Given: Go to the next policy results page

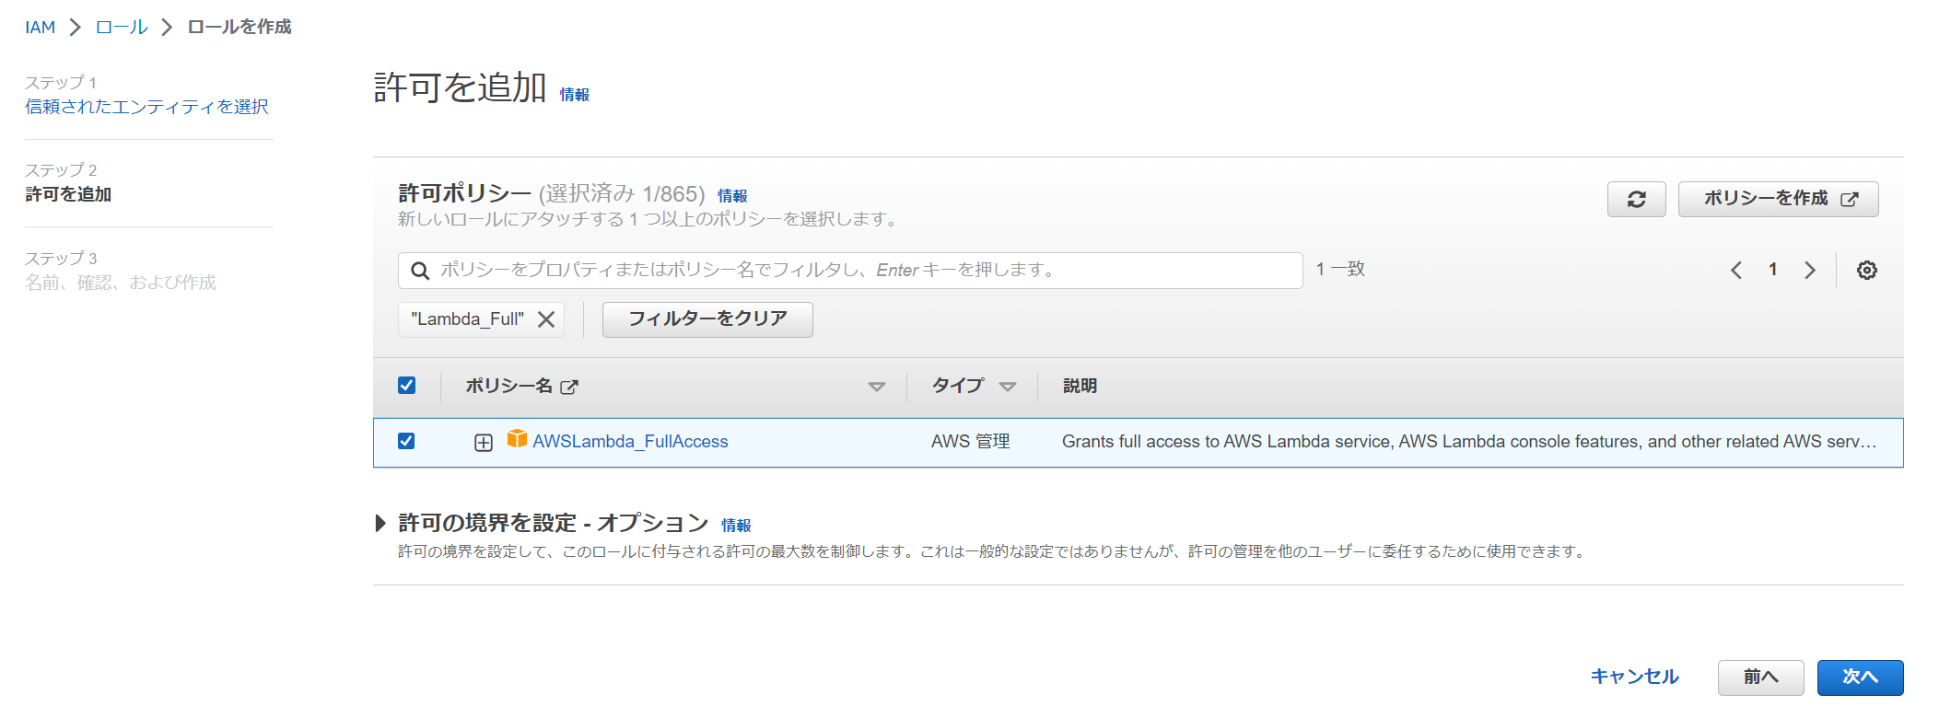Looking at the screenshot, I should pos(1809,270).
